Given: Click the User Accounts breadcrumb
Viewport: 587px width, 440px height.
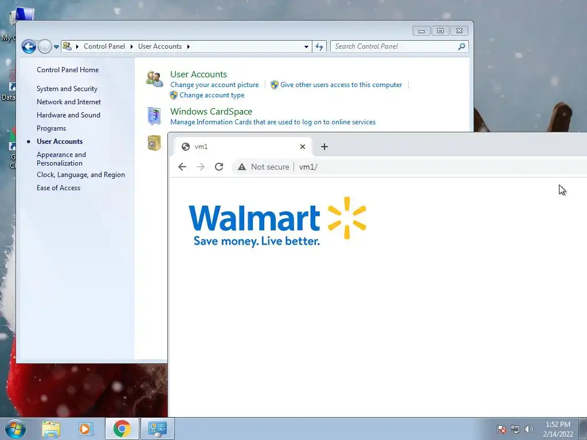Looking at the screenshot, I should coord(160,46).
